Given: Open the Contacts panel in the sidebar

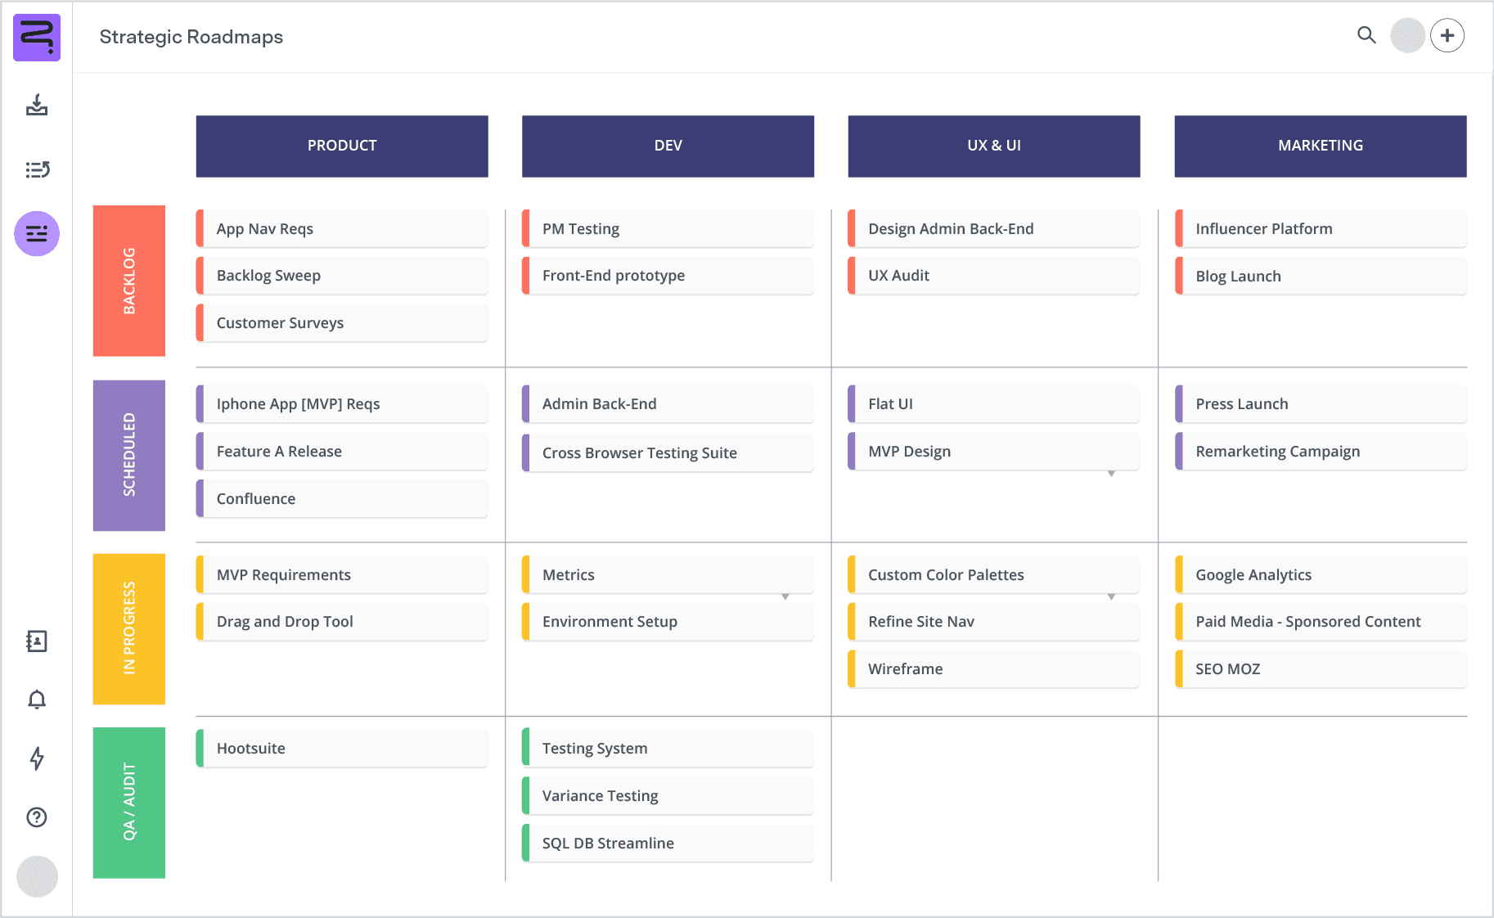Looking at the screenshot, I should [36, 641].
